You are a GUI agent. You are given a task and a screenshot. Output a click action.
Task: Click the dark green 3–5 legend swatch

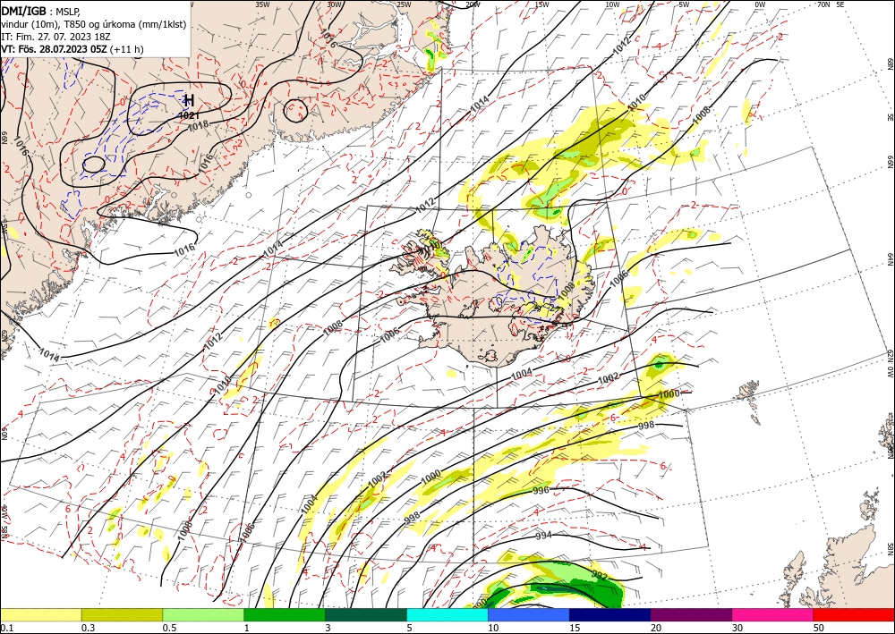point(366,614)
